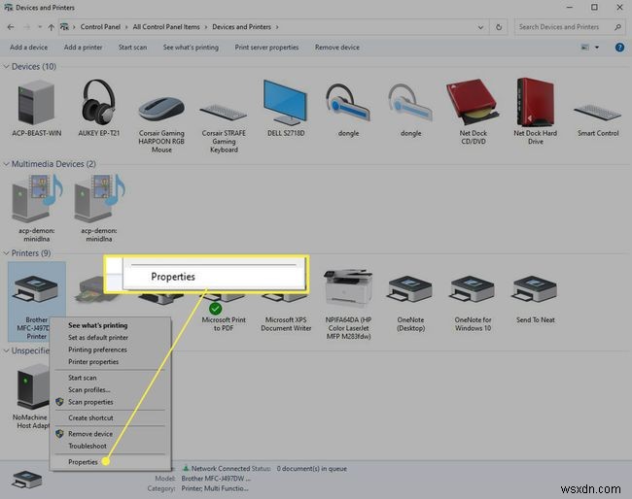The height and width of the screenshot is (499, 632).
Task: Select the DELL S2718D monitor icon
Action: click(285, 103)
